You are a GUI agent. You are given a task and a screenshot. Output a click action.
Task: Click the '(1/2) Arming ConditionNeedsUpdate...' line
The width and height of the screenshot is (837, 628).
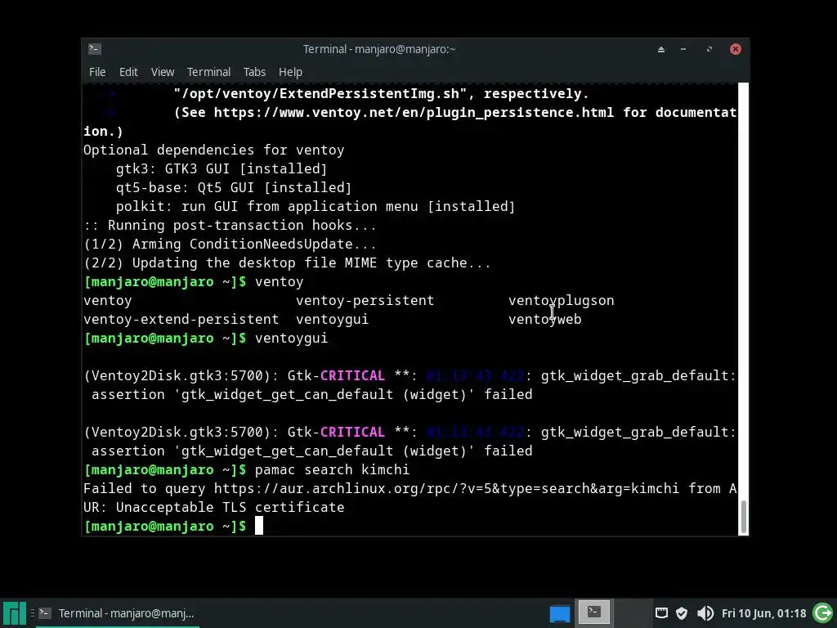point(230,244)
